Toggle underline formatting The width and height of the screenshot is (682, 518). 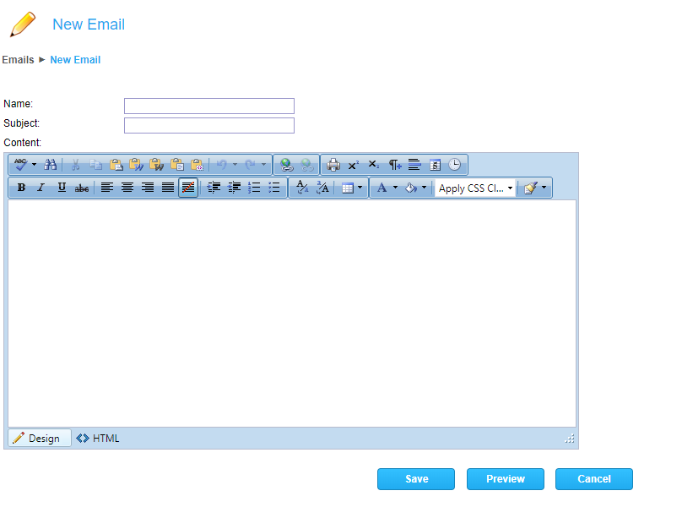62,188
